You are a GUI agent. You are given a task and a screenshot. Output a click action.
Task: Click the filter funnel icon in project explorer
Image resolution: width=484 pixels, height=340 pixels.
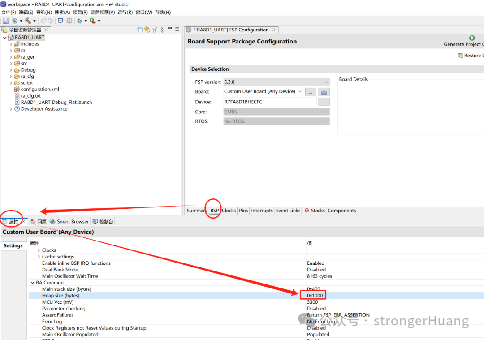154,30
